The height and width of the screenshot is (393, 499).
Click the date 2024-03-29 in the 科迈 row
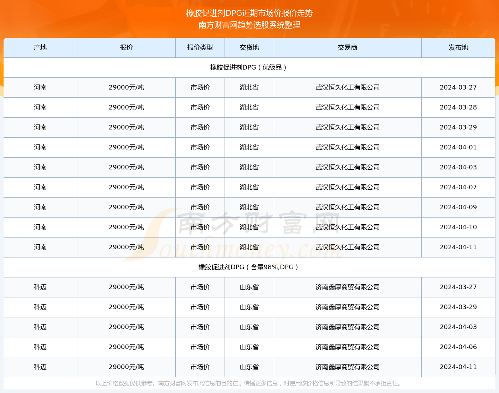pos(458,307)
